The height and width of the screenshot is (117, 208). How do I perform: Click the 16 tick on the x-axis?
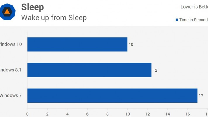tap(187, 114)
